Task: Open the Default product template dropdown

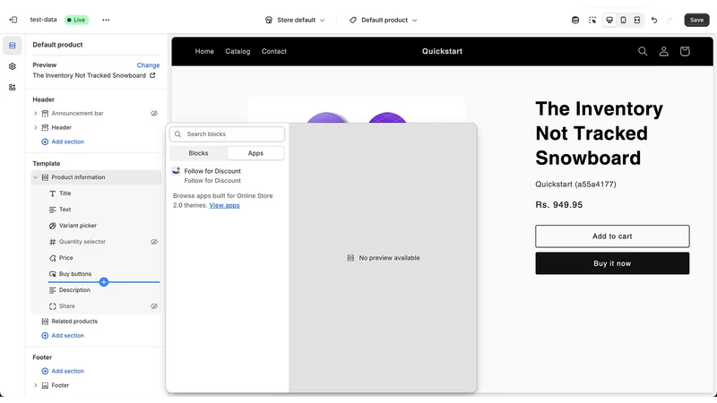Action: tap(384, 20)
